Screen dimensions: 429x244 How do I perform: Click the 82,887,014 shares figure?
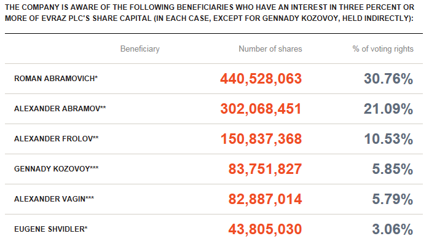coord(265,199)
